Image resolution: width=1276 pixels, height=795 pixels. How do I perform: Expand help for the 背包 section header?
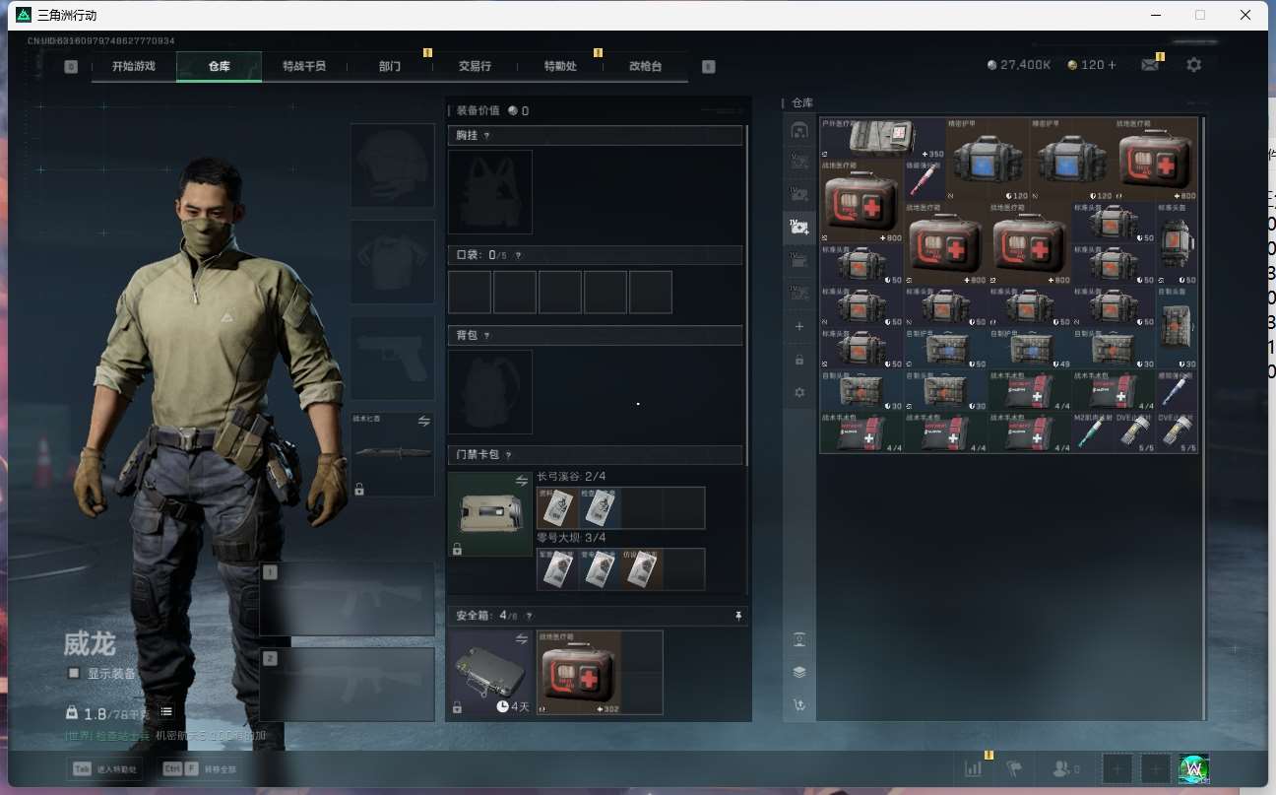point(486,336)
